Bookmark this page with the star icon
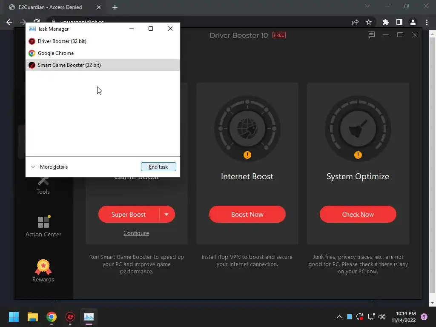436x327 pixels. pos(369,22)
